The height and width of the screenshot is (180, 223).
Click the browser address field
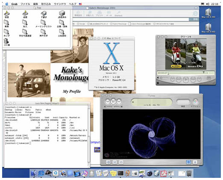(131, 19)
